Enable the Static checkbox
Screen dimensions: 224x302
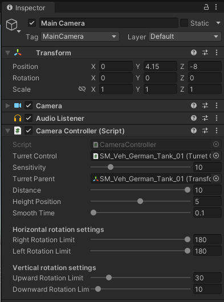(x=184, y=23)
